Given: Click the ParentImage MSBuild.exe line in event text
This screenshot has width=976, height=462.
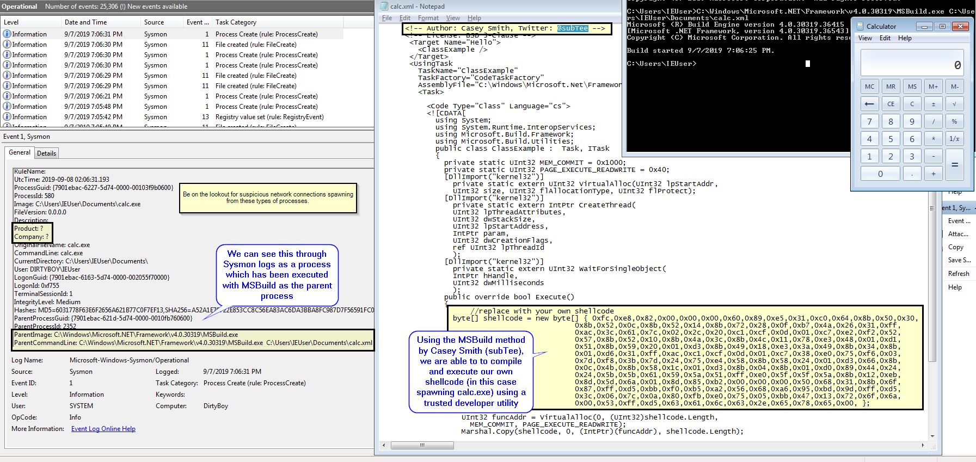Looking at the screenshot, I should coord(126,335).
